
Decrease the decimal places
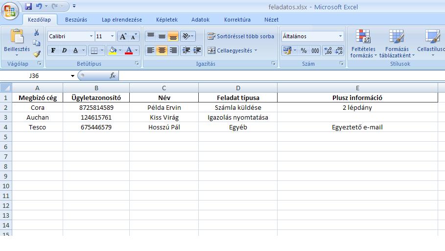point(339,50)
